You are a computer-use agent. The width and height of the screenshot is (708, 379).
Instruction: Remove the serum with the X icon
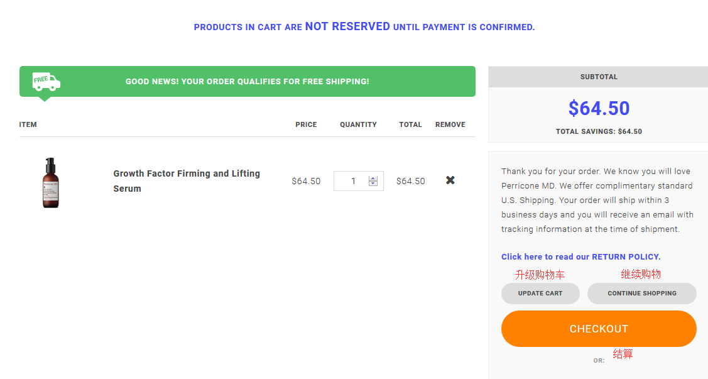point(450,180)
